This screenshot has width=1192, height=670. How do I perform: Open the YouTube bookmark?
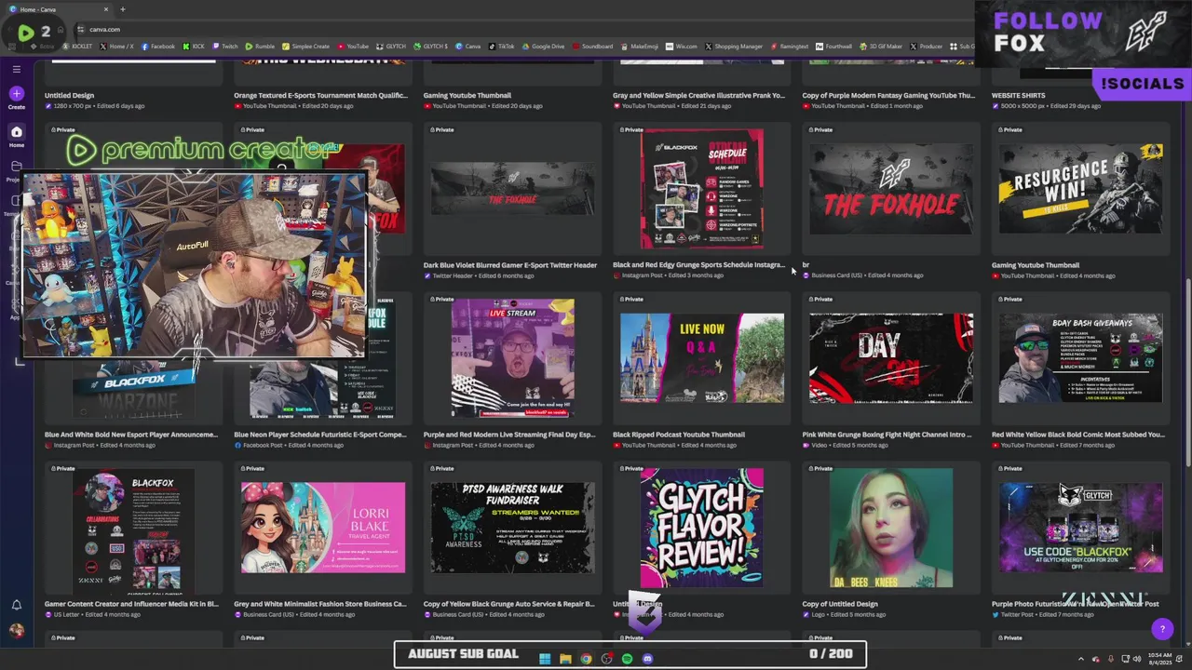(353, 46)
